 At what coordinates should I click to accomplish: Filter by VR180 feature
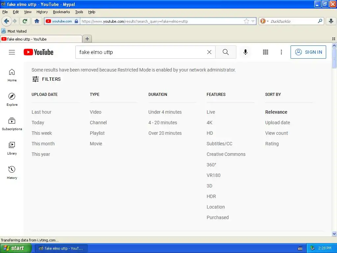pyautogui.click(x=213, y=175)
